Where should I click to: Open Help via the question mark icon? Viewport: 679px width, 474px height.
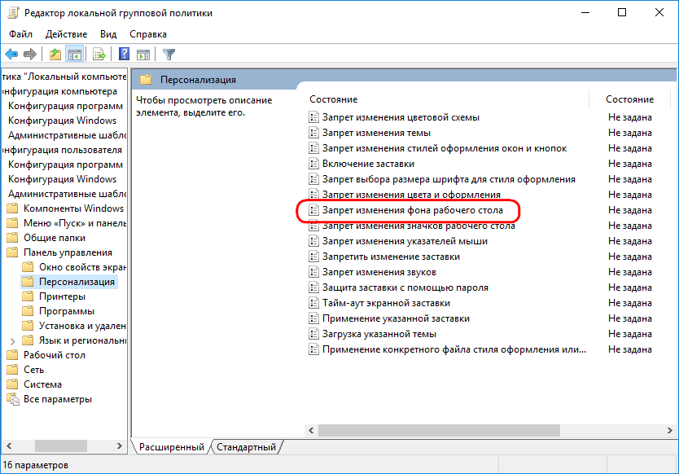click(125, 54)
